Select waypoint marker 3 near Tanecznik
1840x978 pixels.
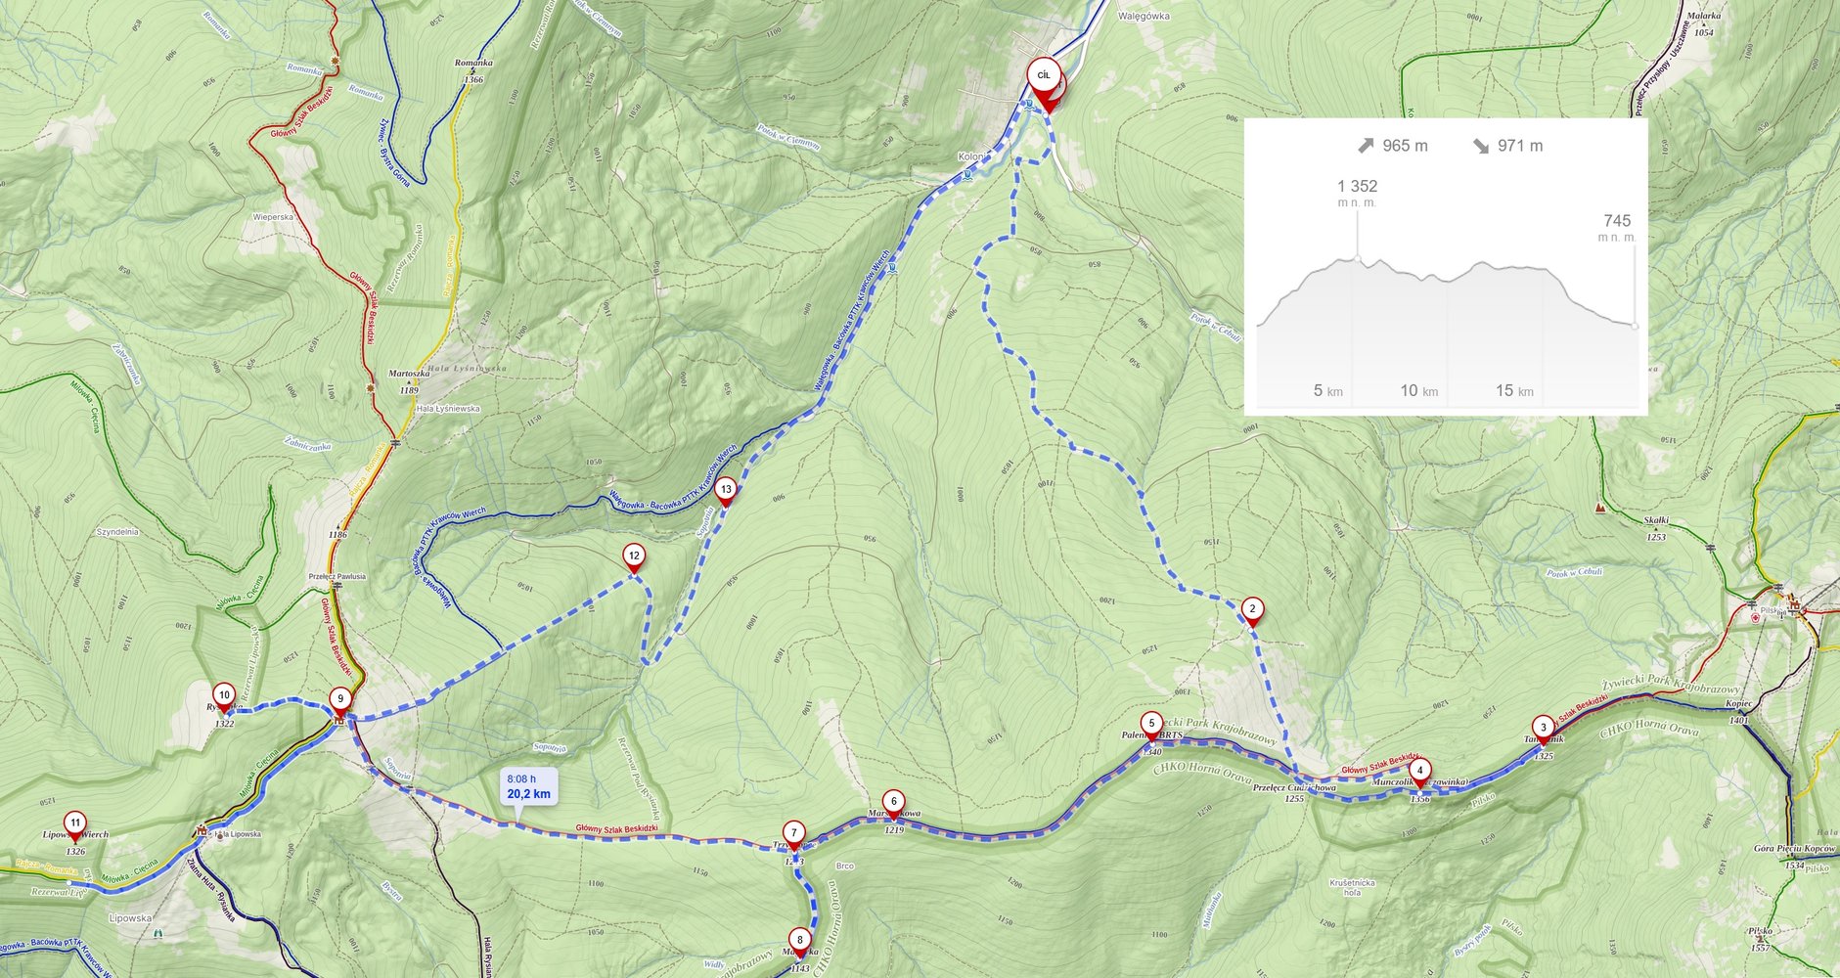(x=1544, y=730)
